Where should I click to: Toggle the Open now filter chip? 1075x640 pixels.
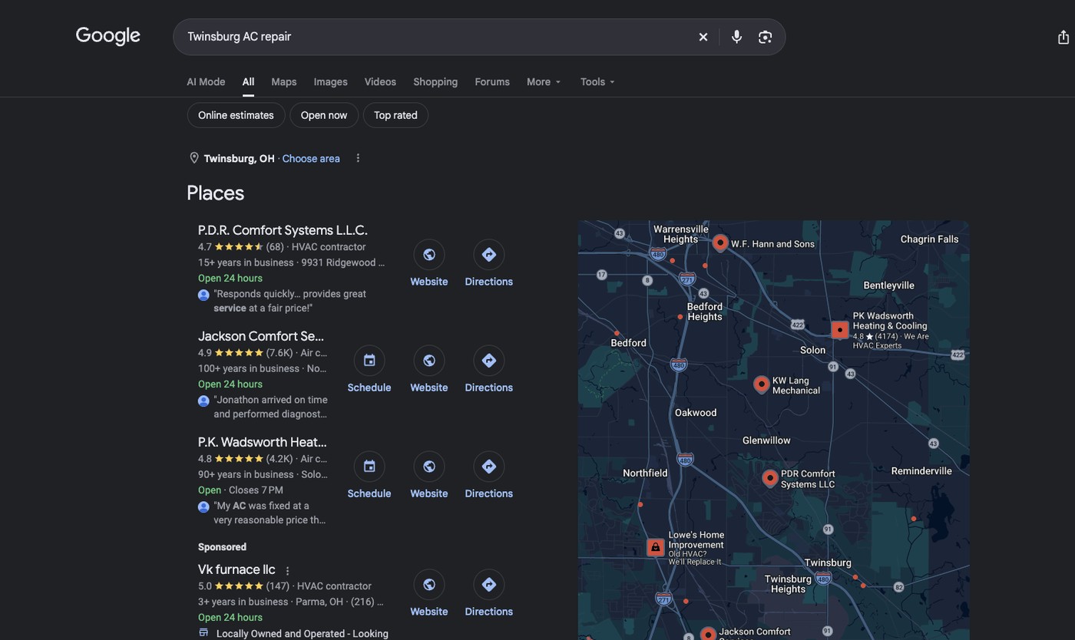click(x=324, y=115)
